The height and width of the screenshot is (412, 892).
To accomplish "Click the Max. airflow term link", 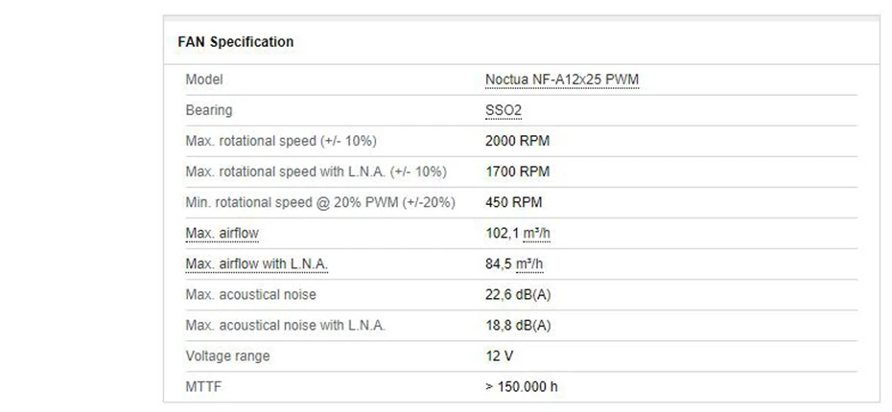I will (x=222, y=234).
